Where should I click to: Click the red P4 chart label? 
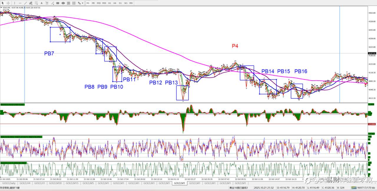[x=235, y=46]
